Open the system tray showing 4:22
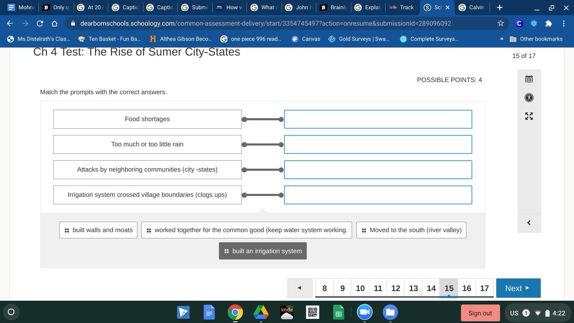 point(537,313)
